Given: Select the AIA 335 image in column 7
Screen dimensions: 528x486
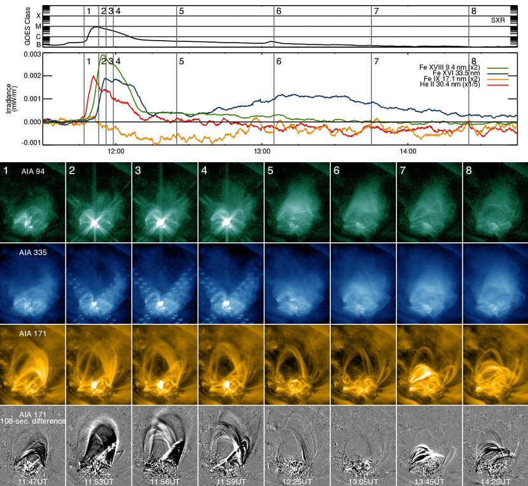Looking at the screenshot, I should (429, 284).
